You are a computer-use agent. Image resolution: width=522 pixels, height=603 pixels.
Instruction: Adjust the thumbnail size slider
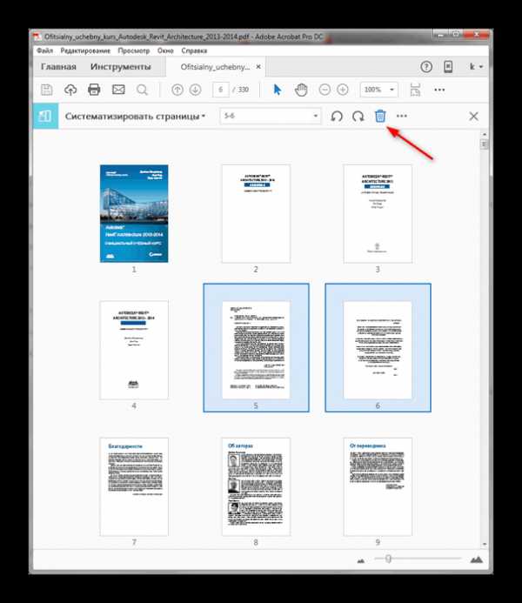[389, 559]
